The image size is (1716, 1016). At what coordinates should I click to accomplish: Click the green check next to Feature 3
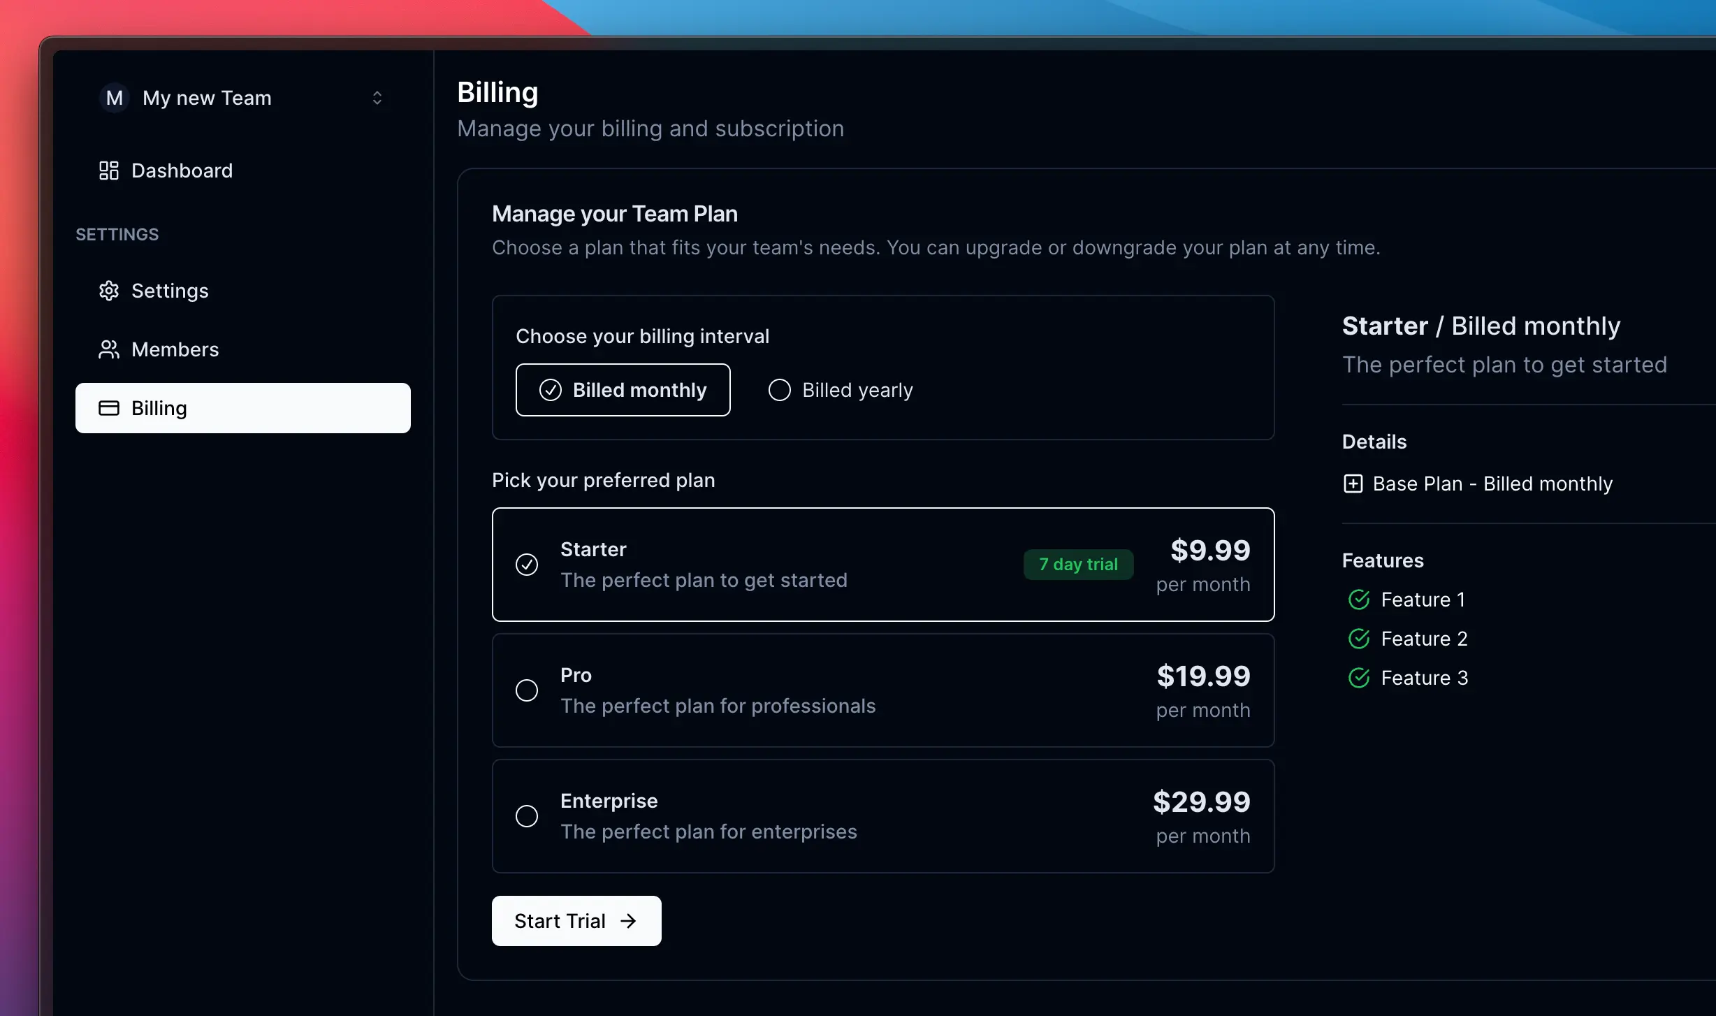click(1359, 678)
